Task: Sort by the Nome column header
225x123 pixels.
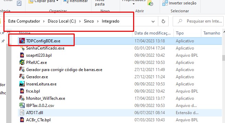Action: tap(25, 33)
